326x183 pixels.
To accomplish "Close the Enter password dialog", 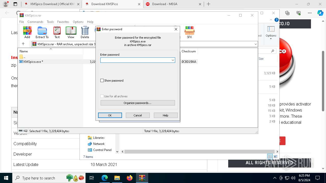I will 176,29.
